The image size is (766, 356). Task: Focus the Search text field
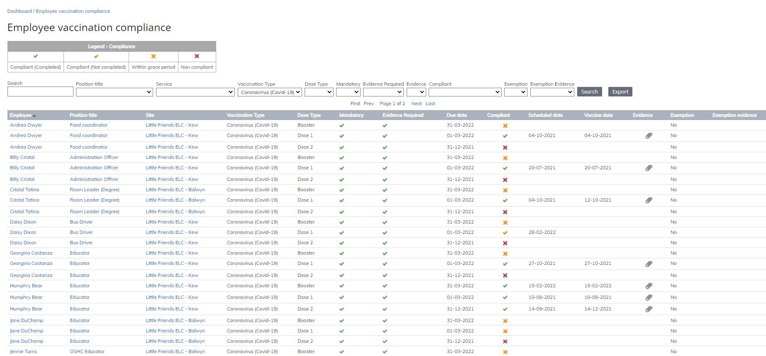[40, 91]
